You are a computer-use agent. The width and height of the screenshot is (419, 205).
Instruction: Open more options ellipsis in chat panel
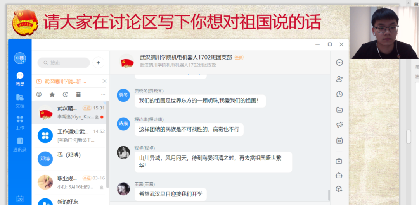click(x=339, y=63)
